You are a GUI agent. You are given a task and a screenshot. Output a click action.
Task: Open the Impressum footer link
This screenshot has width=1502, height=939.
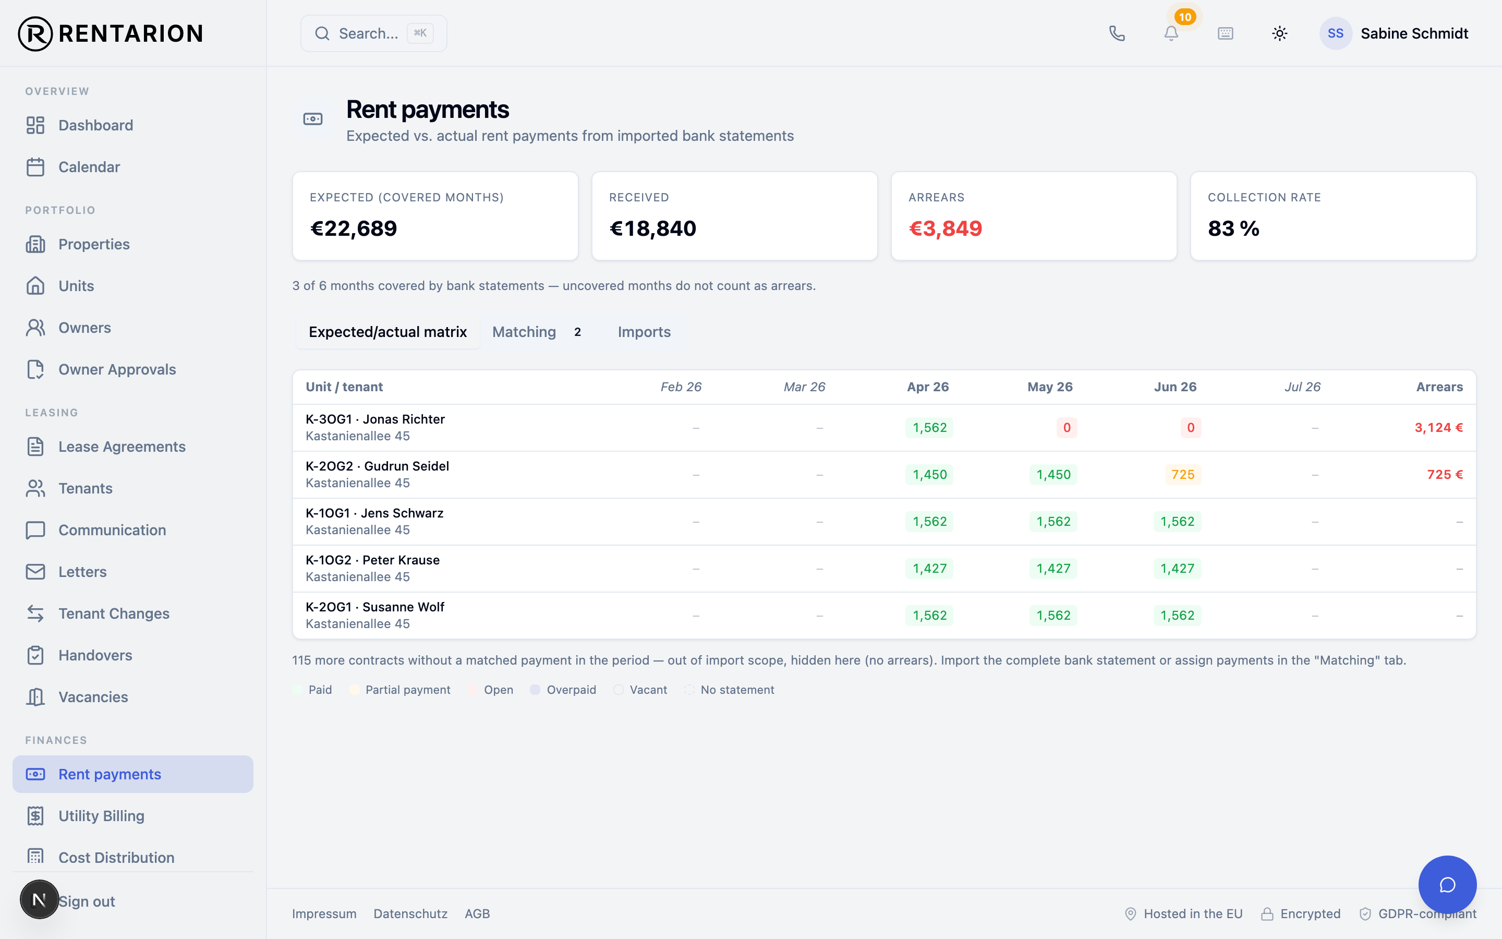coord(324,913)
